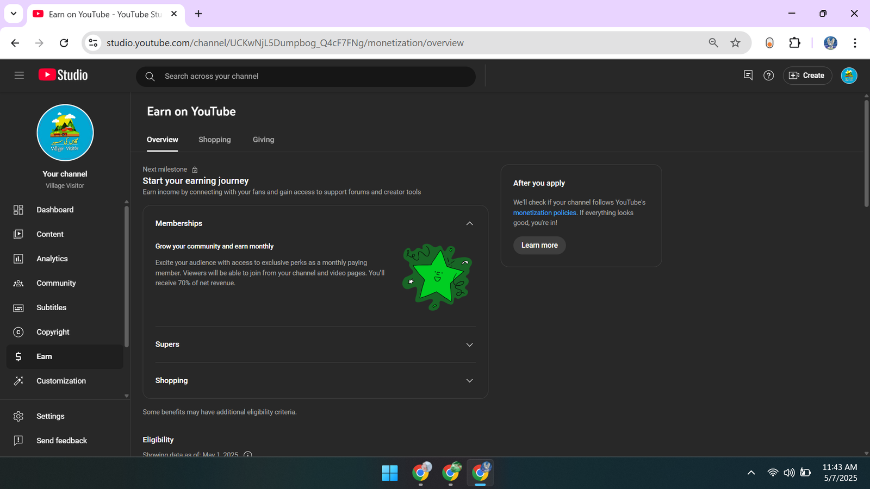Click the address bar URL
870x489 pixels.
coord(285,43)
